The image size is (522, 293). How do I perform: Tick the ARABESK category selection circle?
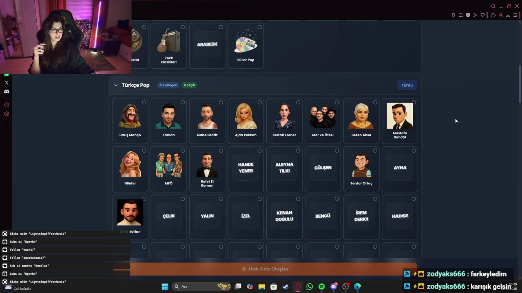221,27
